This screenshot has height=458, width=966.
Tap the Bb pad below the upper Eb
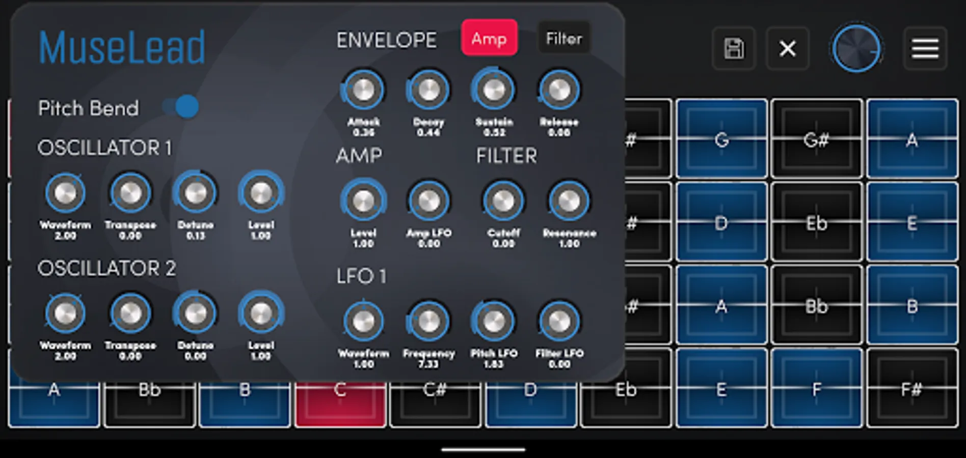pyautogui.click(x=817, y=305)
